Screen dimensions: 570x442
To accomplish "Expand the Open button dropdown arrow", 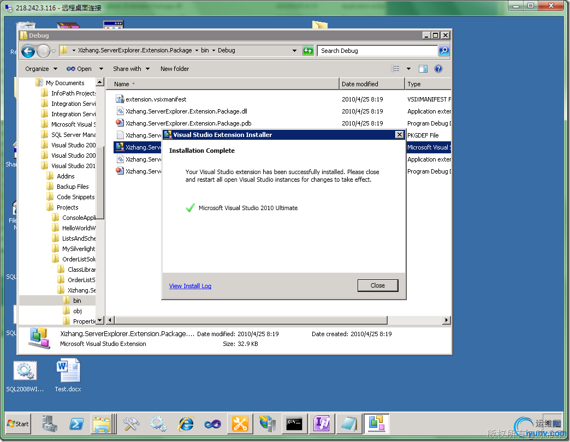I will [x=101, y=69].
